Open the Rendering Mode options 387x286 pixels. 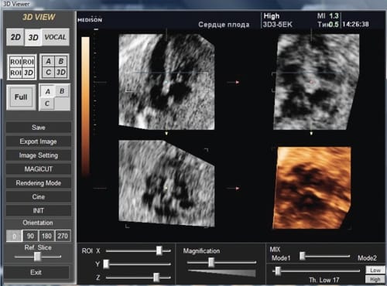click(39, 183)
